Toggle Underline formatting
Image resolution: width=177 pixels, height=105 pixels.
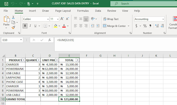coord(35,26)
